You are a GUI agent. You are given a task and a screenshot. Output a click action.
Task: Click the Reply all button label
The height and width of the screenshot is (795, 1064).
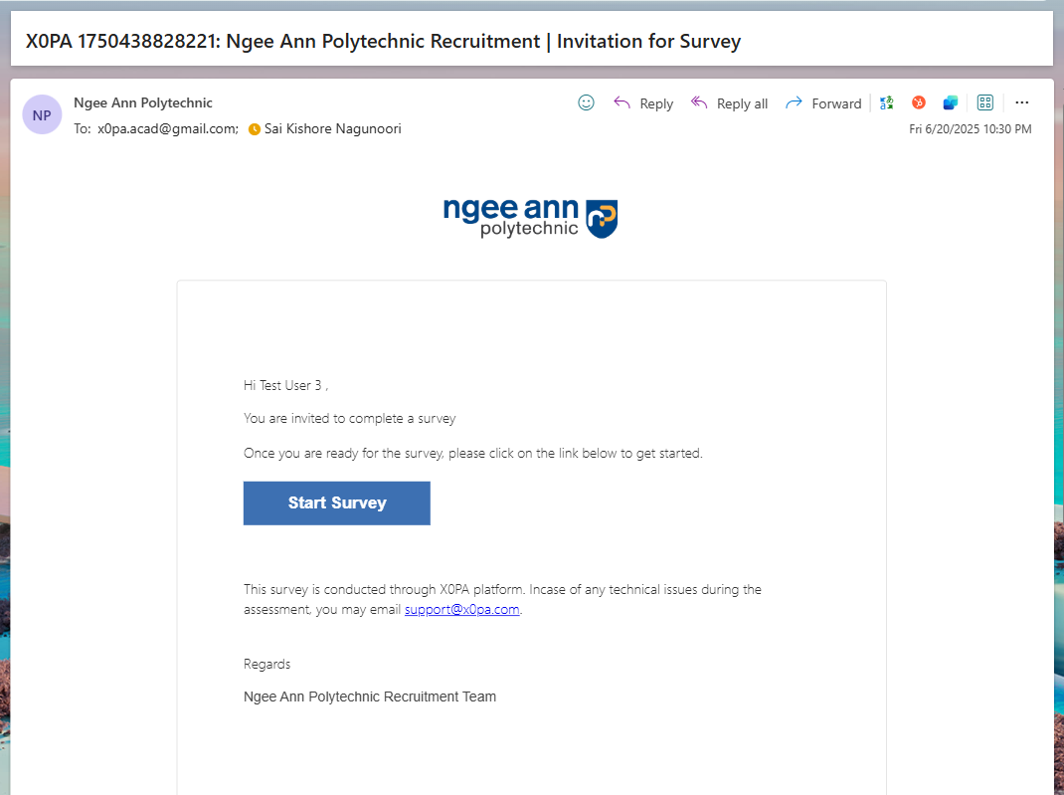tap(742, 103)
